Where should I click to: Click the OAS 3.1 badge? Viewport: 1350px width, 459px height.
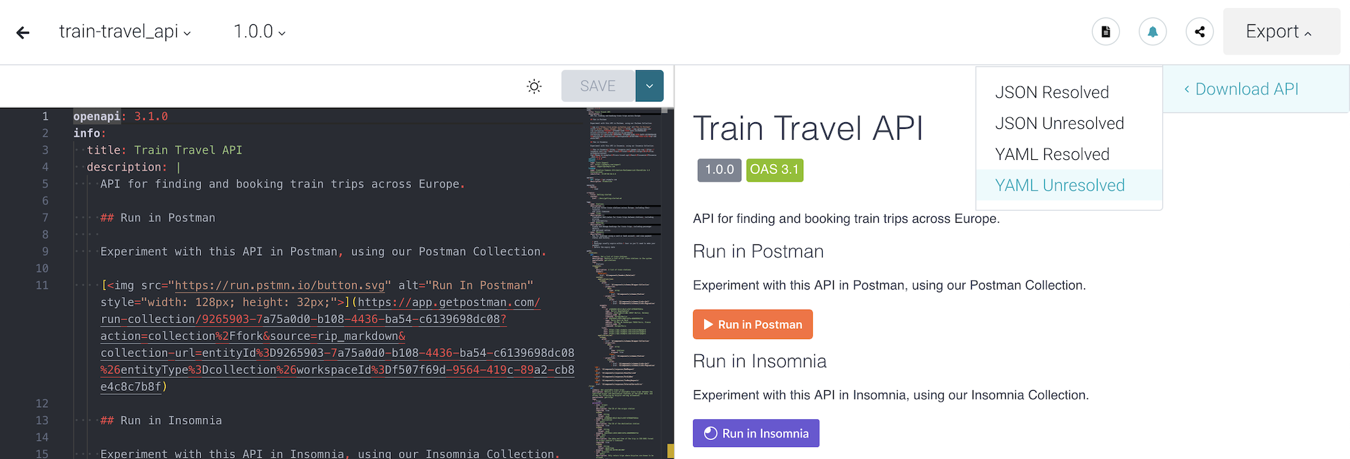pos(774,169)
